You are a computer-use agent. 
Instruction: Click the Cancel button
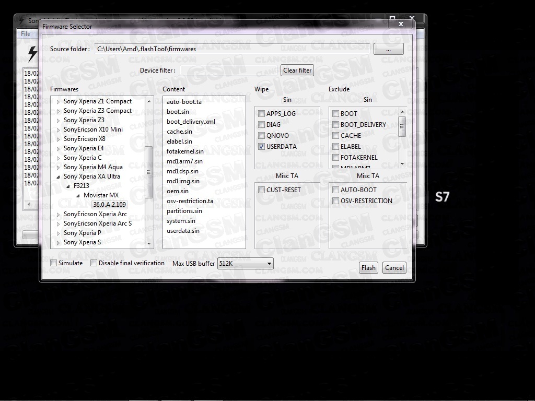(x=394, y=268)
